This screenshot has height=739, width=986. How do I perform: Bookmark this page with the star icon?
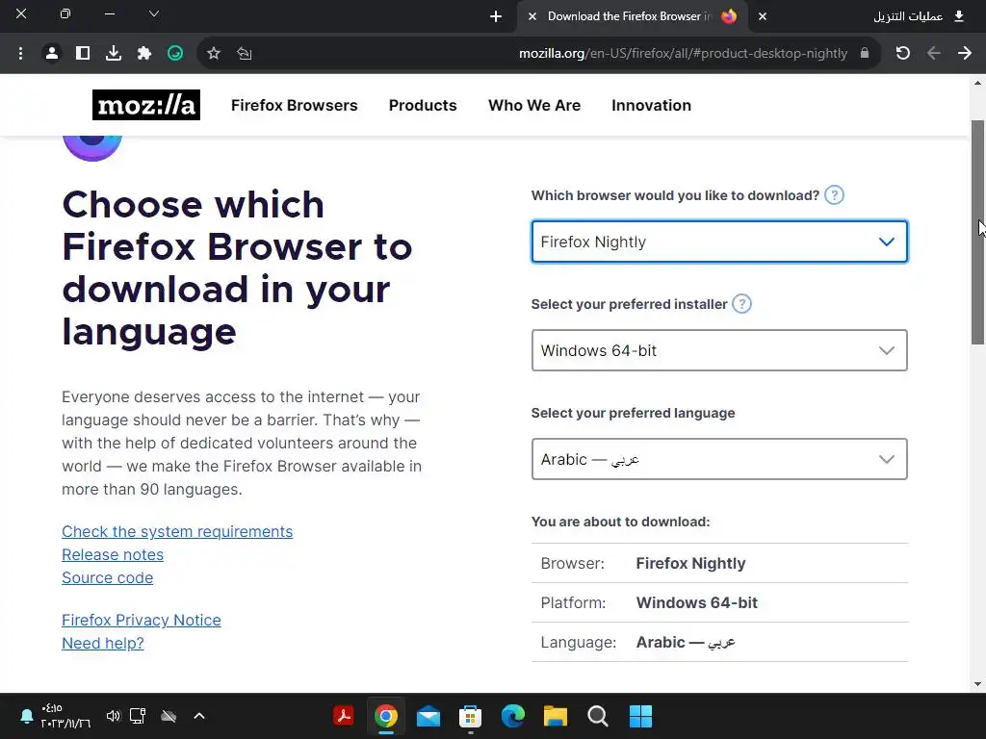click(214, 54)
